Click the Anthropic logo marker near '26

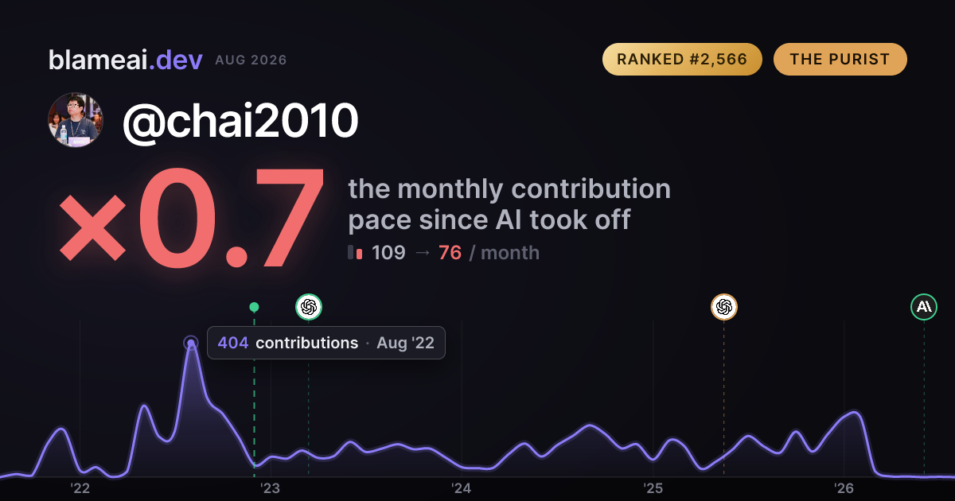pyautogui.click(x=924, y=307)
